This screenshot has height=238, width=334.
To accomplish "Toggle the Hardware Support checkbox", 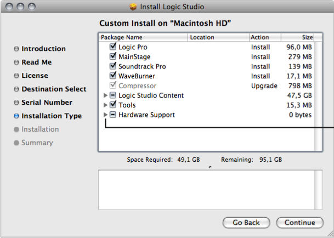I will click(113, 115).
